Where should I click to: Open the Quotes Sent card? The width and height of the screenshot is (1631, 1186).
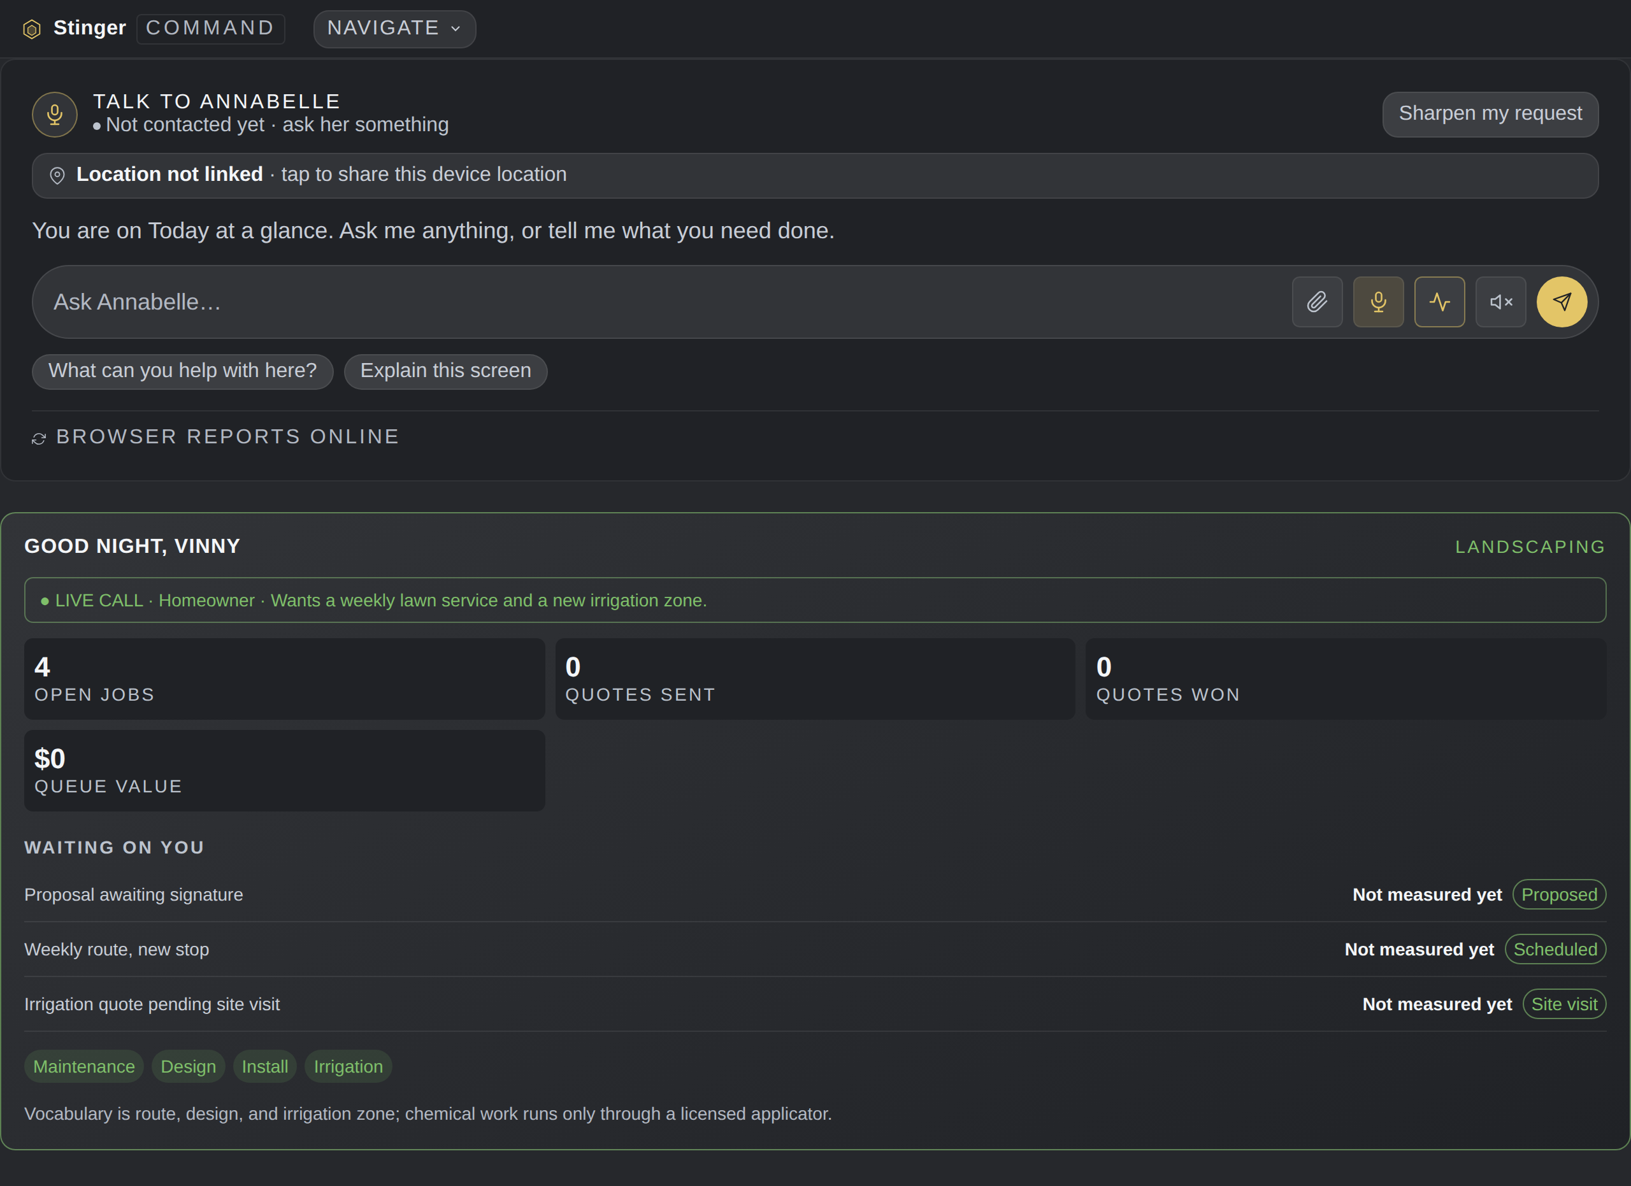[815, 679]
